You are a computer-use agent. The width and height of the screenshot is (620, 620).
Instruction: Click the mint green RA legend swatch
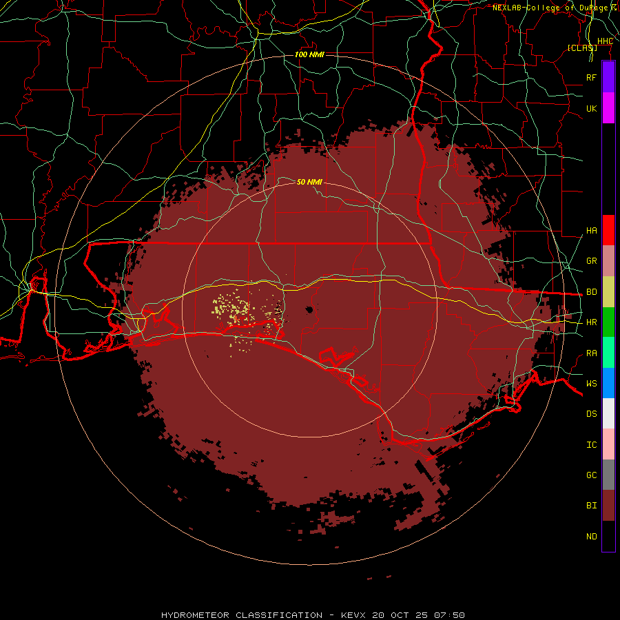tap(608, 353)
